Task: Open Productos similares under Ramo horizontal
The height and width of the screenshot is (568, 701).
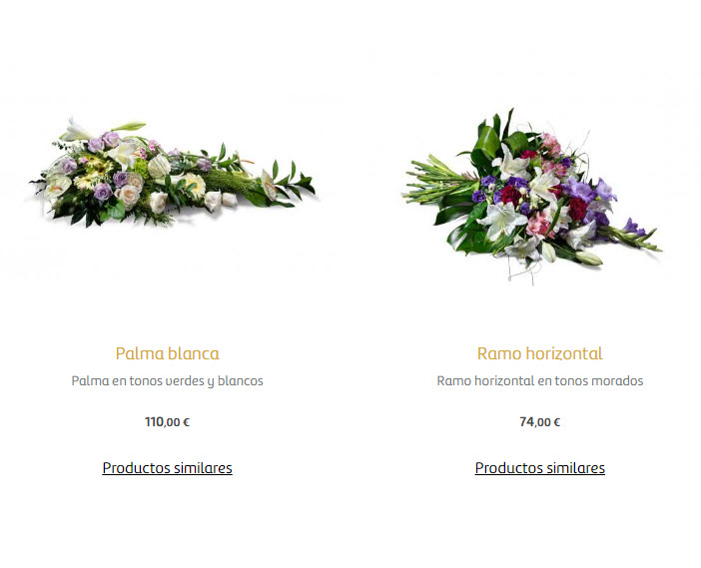Action: point(539,468)
